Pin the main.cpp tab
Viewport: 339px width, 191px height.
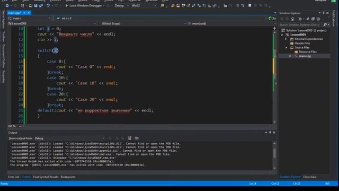(24, 13)
